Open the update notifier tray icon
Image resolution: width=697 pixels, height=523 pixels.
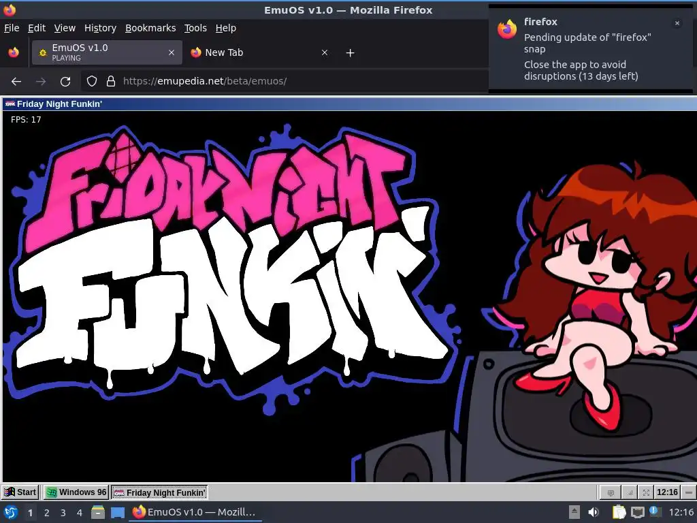(x=654, y=511)
